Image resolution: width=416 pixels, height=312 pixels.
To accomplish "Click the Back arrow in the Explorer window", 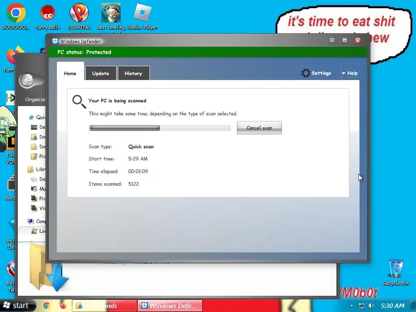I will pyautogui.click(x=27, y=80).
